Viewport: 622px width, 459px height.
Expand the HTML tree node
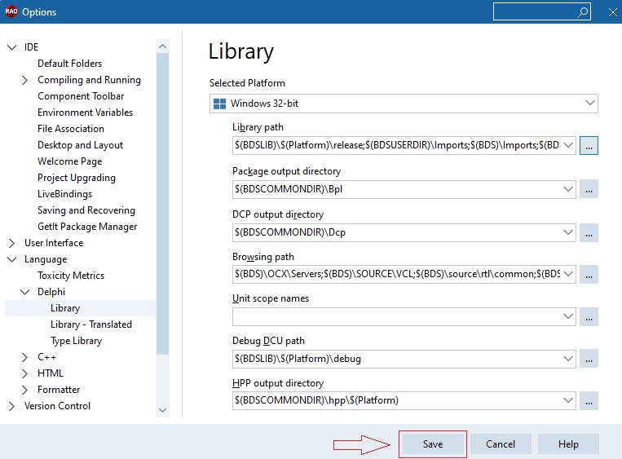click(24, 373)
